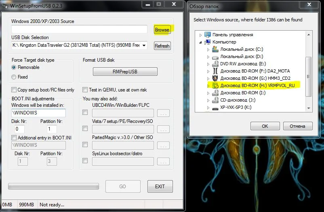Expand DVD RW дисковод (E:) node
The image size is (324, 212).
point(208,64)
